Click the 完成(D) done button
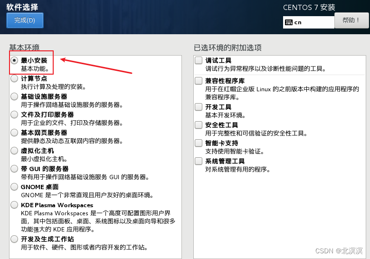Viewport: 370px width, 259px height. coord(25,20)
